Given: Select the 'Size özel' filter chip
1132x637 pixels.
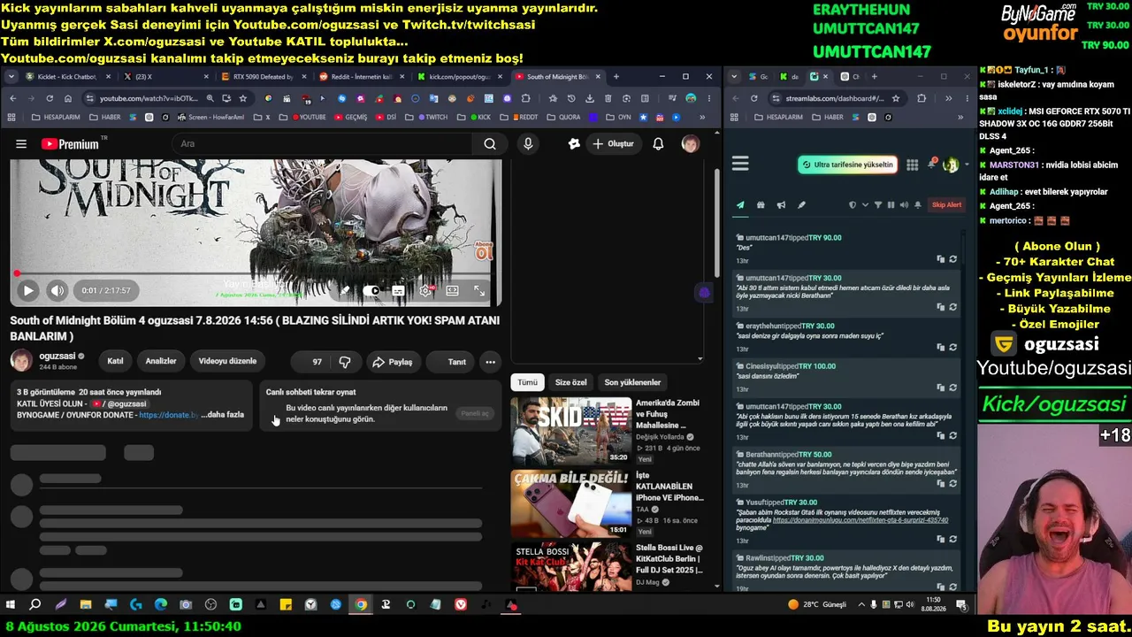Looking at the screenshot, I should pyautogui.click(x=570, y=382).
